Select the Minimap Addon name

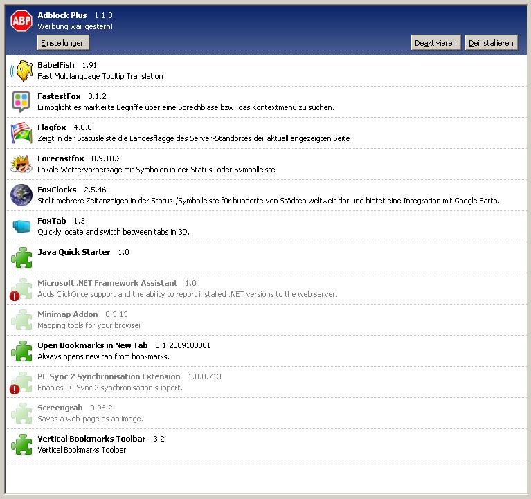click(x=68, y=314)
